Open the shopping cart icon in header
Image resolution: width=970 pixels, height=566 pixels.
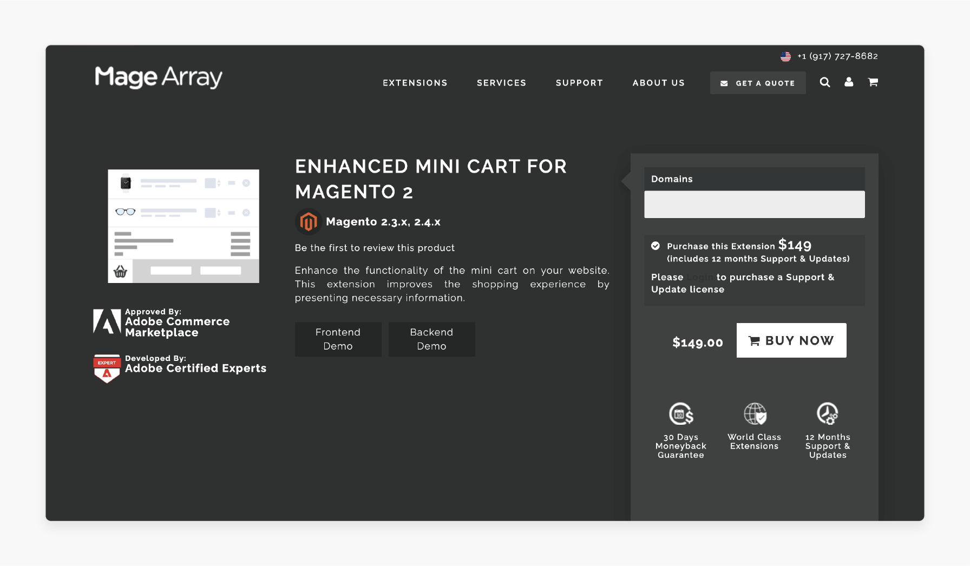pos(873,82)
